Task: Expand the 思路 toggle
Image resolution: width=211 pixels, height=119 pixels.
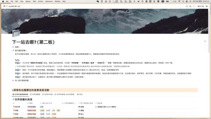Action: [13, 47]
